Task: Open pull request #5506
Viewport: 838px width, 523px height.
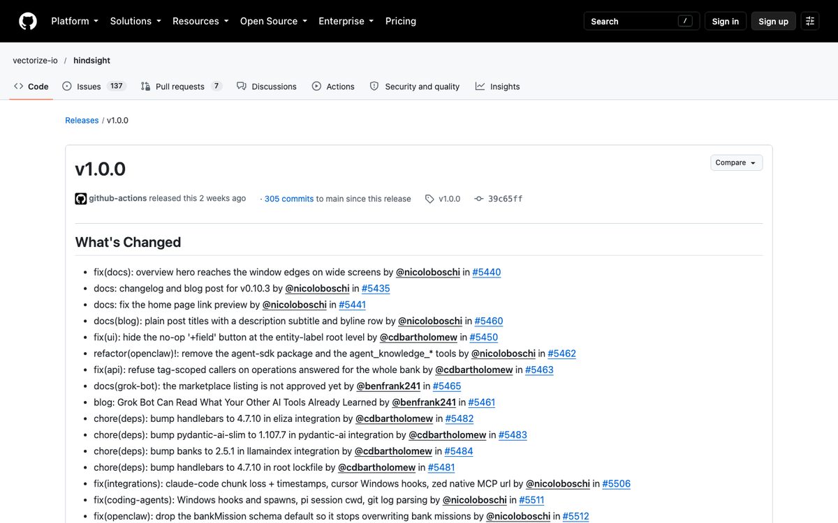Action: (x=617, y=483)
